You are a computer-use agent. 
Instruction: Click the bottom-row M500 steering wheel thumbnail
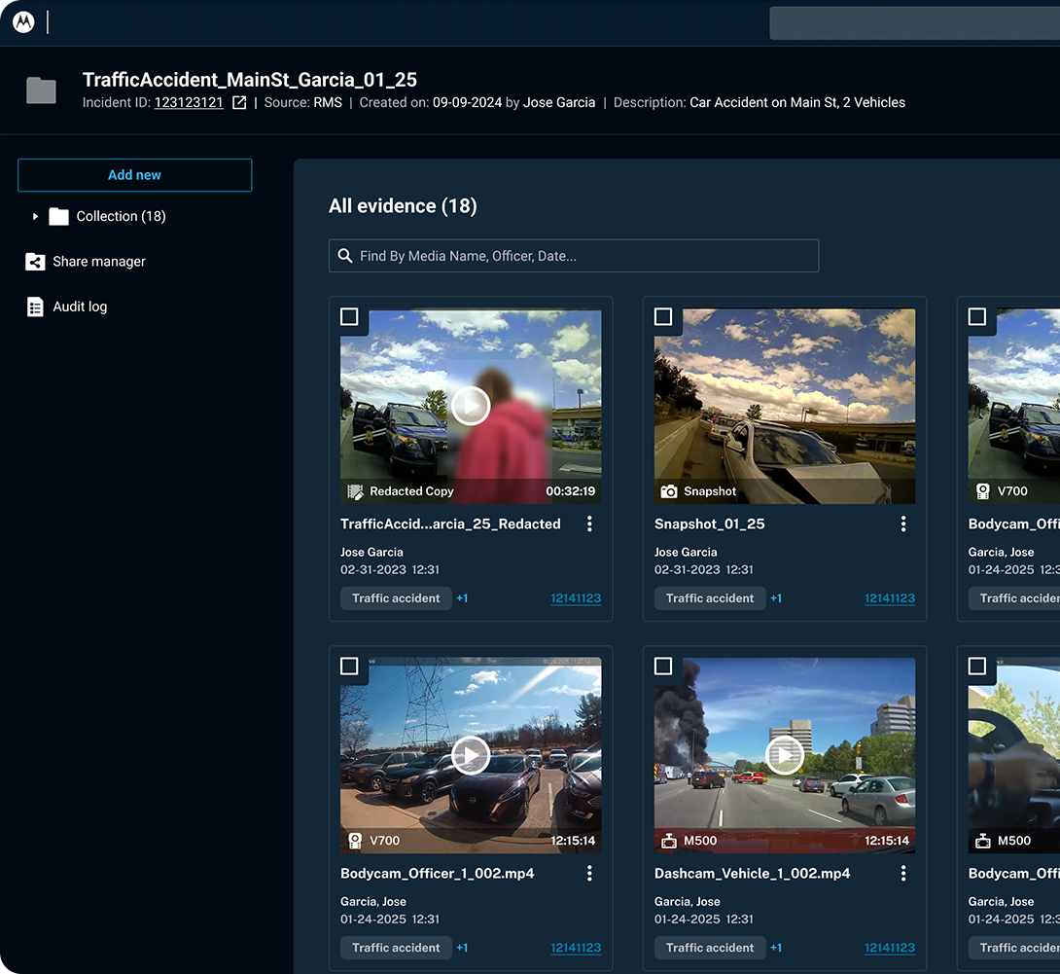pyautogui.click(x=1014, y=755)
